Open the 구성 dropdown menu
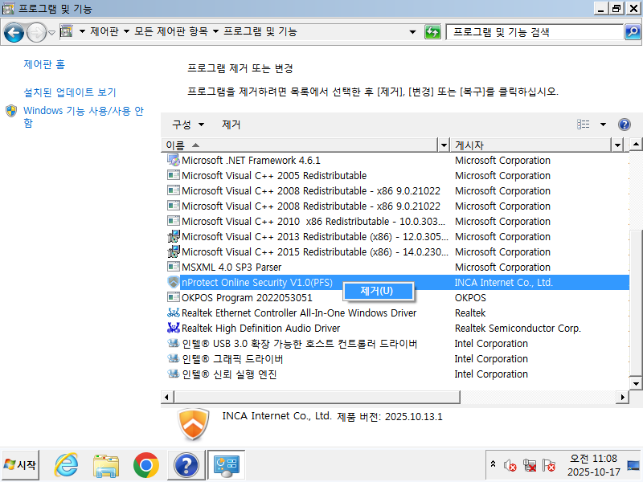643x482 pixels. pos(188,125)
